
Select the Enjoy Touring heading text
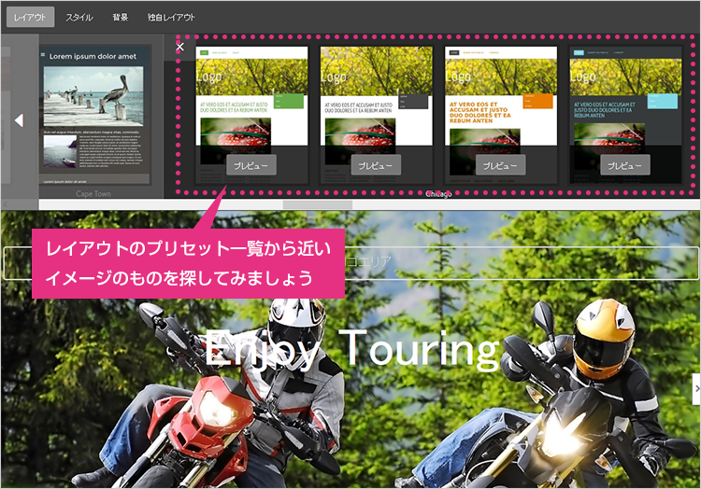coord(352,349)
